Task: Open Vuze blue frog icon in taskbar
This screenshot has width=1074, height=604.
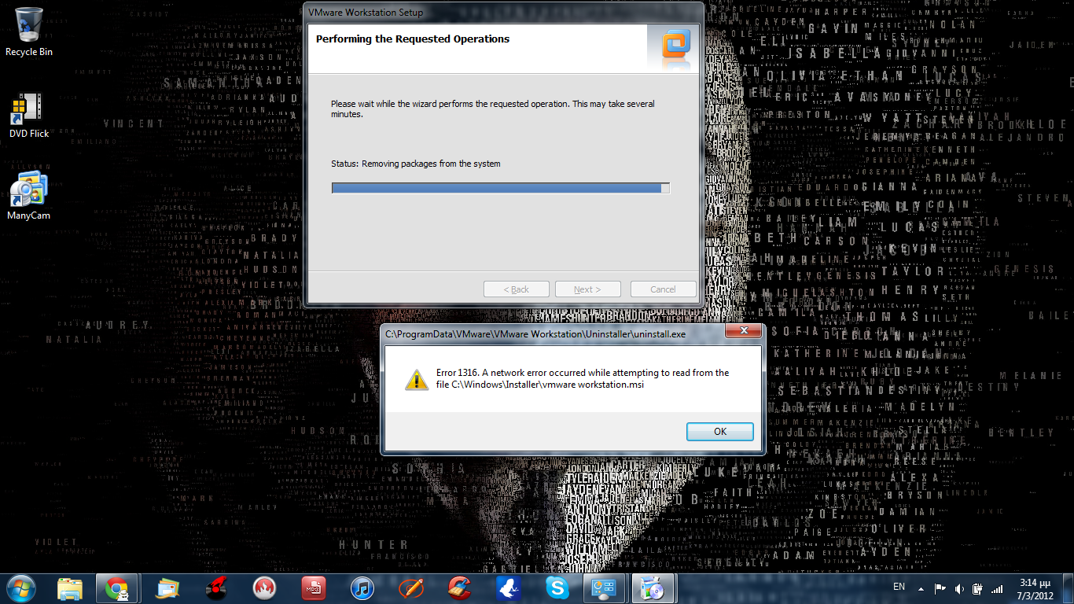Action: [509, 588]
